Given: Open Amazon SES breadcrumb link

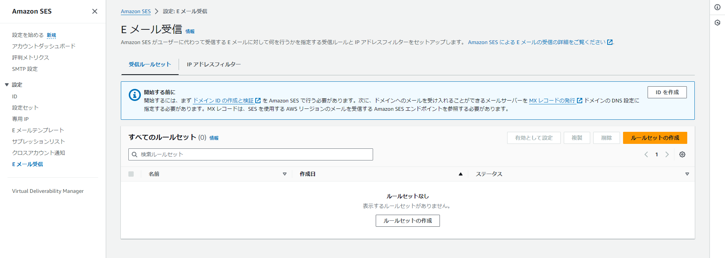Looking at the screenshot, I should click(136, 11).
